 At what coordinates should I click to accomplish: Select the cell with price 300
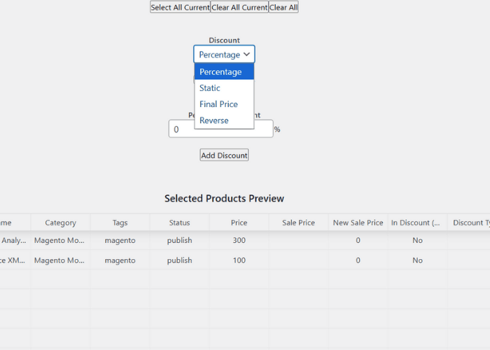click(x=239, y=240)
